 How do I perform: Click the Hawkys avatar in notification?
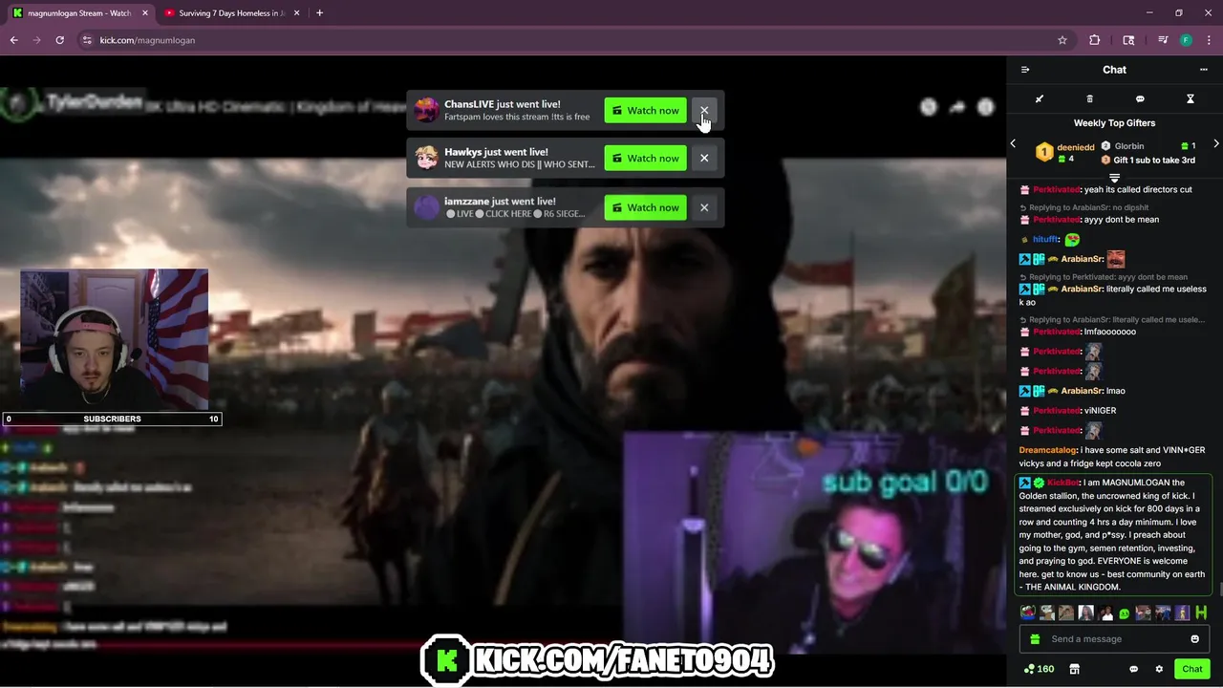[x=426, y=158]
